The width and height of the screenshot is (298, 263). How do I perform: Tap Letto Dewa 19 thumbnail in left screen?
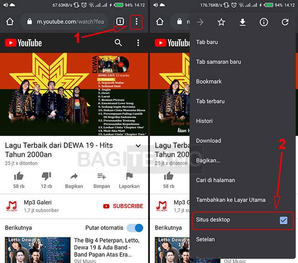38,250
